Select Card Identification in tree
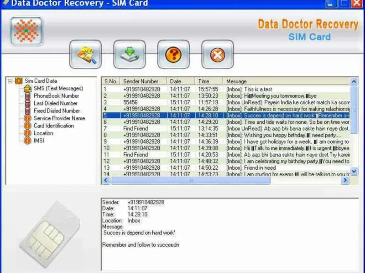365x273 pixels. tap(54, 126)
